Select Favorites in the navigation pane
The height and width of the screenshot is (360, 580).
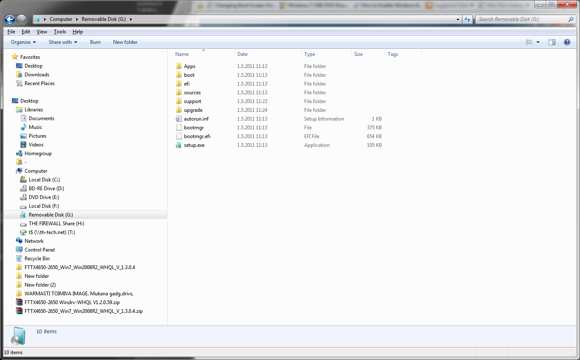[x=30, y=57]
